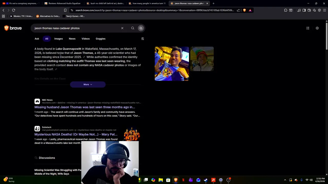Open Alternatives to thetv... bookmark
Image resolution: width=328 pixels, height=184 pixels.
tap(48, 16)
